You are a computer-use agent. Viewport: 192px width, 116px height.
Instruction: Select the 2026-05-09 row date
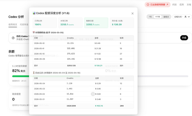tap(40, 59)
